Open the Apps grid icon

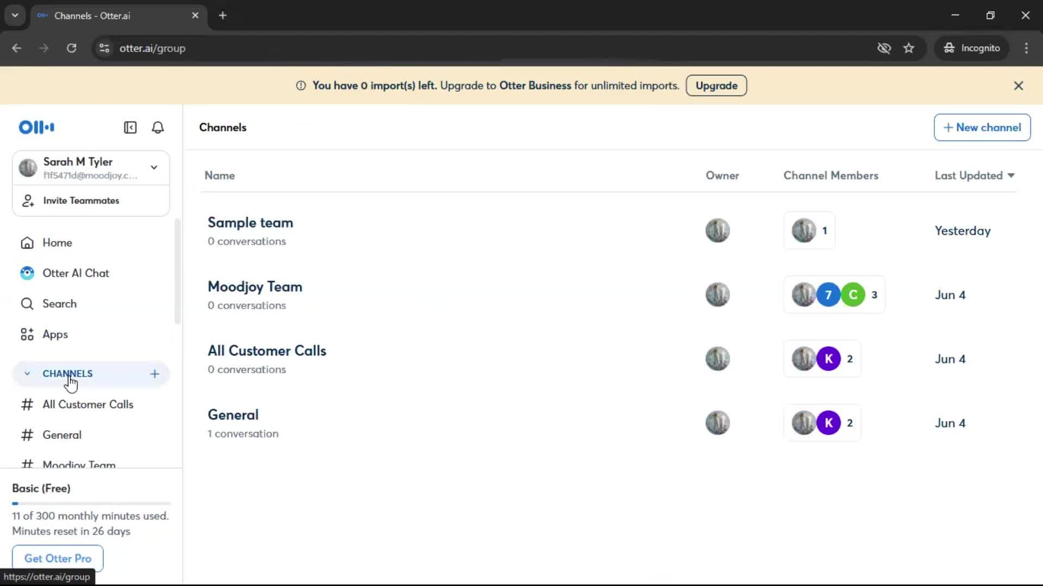(x=27, y=334)
